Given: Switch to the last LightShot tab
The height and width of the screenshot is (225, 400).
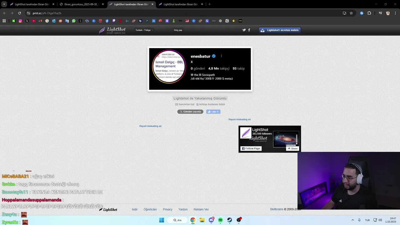Looking at the screenshot, I should [x=181, y=4].
